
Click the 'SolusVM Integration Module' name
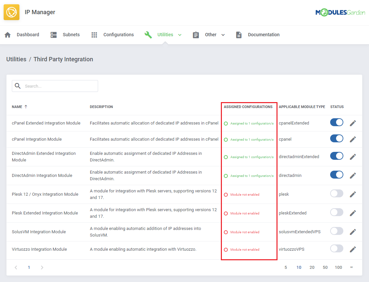pos(39,232)
